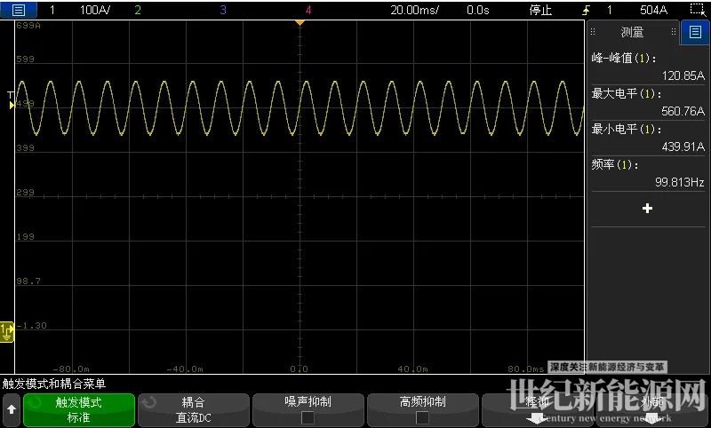The image size is (711, 428).
Task: Enable the 高频抑制 HF reject checkbox
Action: 422,417
